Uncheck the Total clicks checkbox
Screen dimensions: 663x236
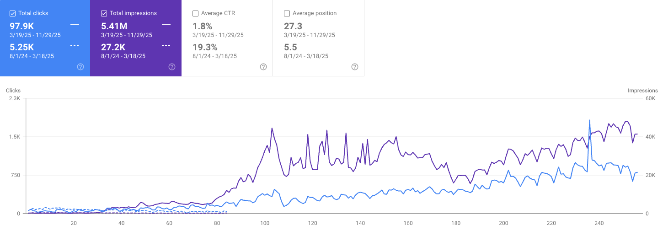(13, 13)
